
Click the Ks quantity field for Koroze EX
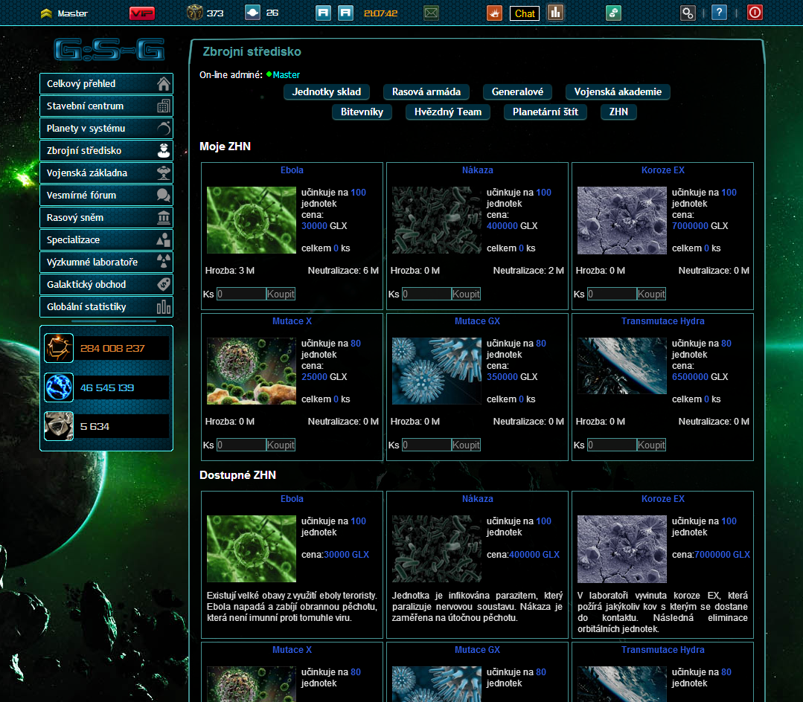click(x=612, y=294)
